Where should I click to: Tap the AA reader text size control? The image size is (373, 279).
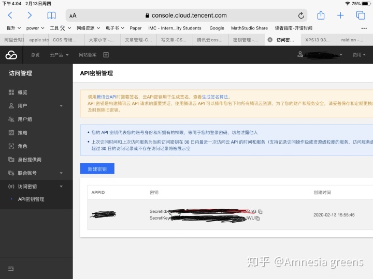73,16
